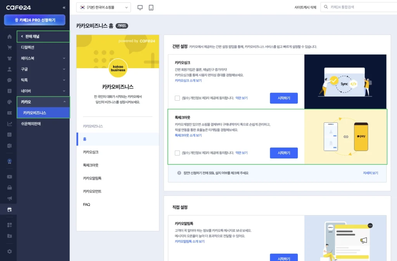Click the 카페24 통합검색 search field
The height and width of the screenshot is (261, 397).
coord(357,7)
